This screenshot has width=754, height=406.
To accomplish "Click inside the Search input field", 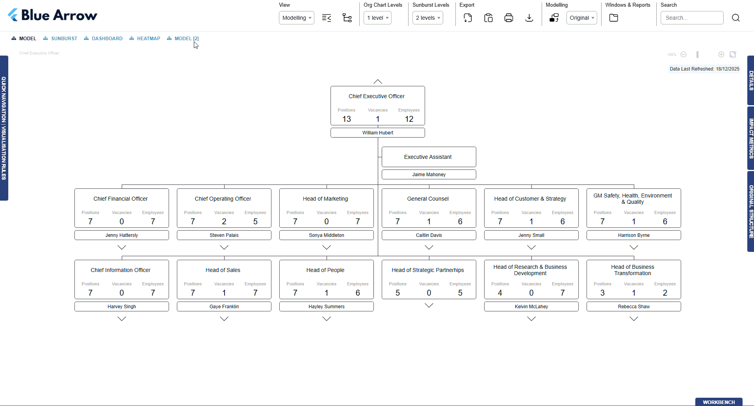I will pyautogui.click(x=692, y=18).
